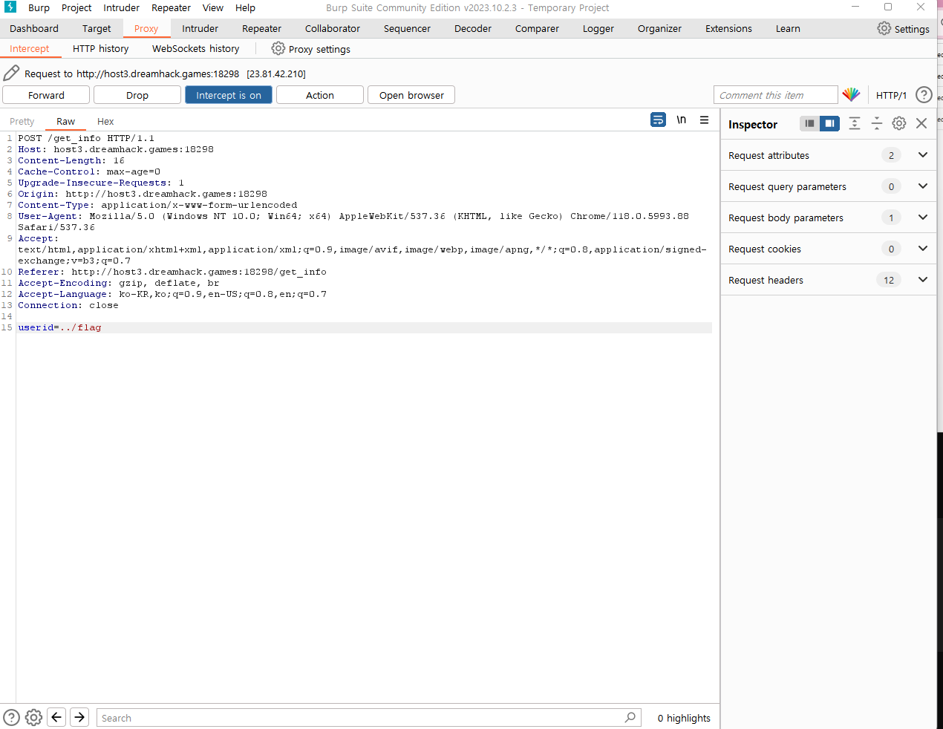The height and width of the screenshot is (729, 943).
Task: Open Proxy settings gear icon
Action: click(x=278, y=48)
